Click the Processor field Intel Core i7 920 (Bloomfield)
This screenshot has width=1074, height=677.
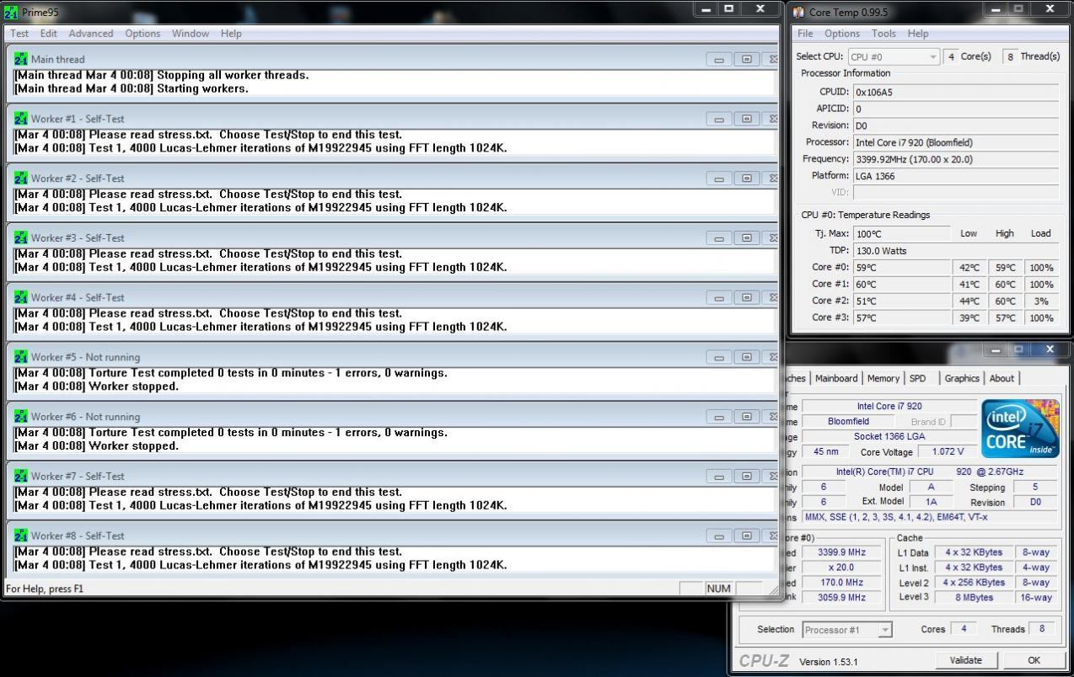tap(955, 142)
